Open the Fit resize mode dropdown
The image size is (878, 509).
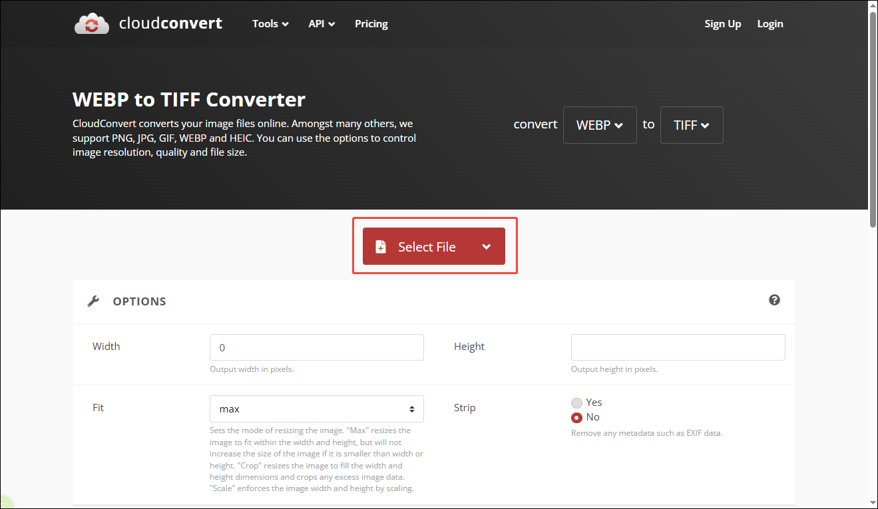[316, 408]
